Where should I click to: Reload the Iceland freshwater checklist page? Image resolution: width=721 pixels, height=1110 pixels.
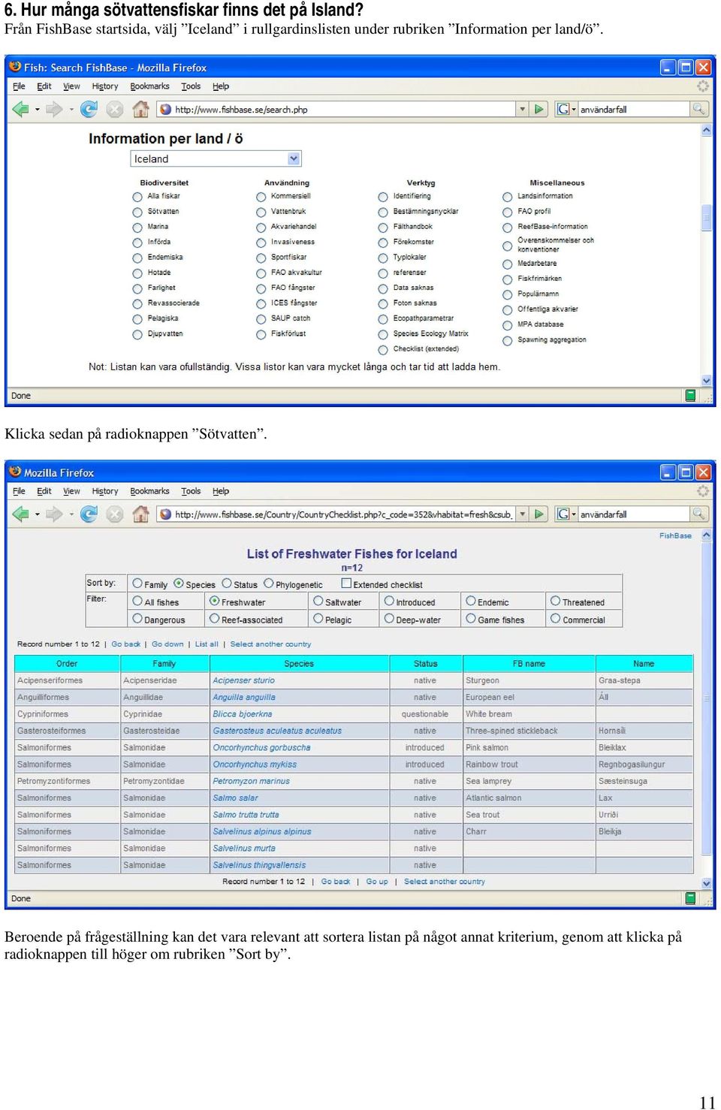(89, 514)
